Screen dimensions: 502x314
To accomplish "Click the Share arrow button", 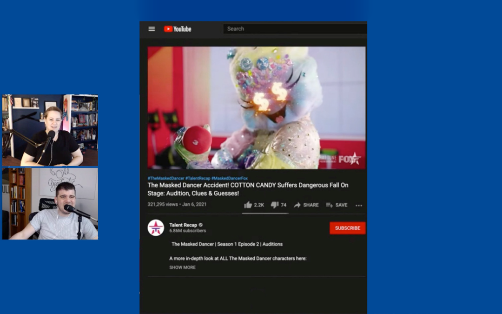I will (x=306, y=205).
